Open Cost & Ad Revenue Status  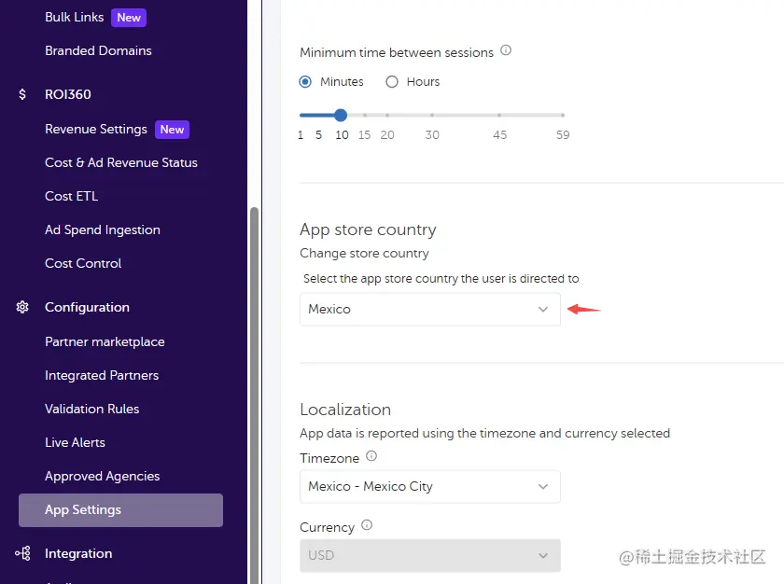121,162
